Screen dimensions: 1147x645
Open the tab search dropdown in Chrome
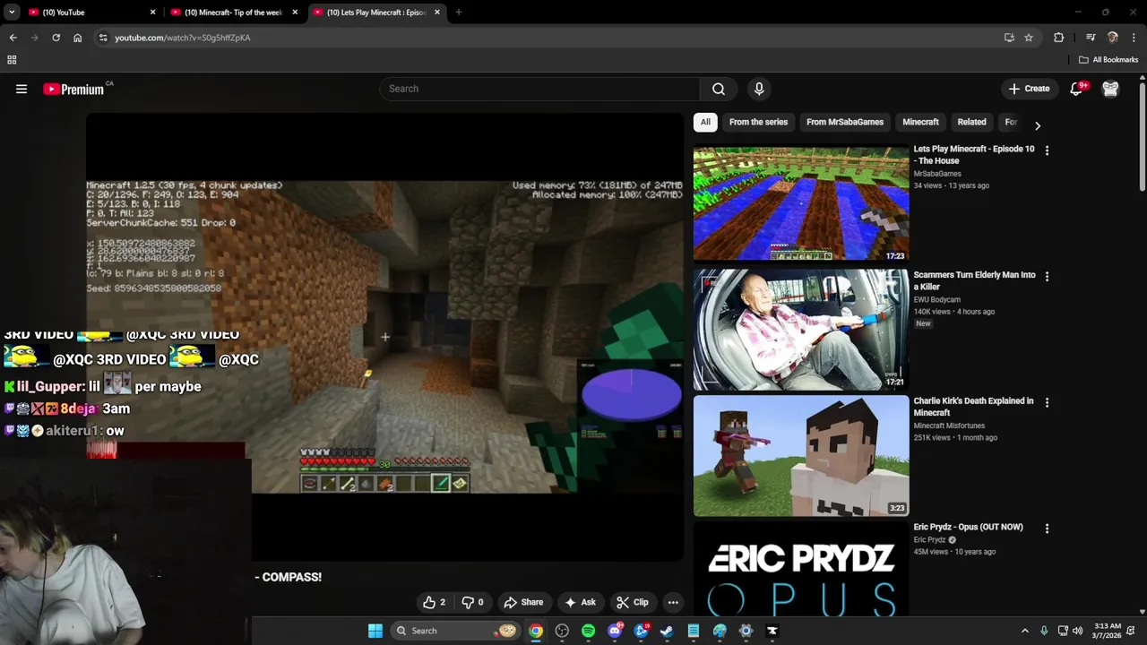point(12,12)
